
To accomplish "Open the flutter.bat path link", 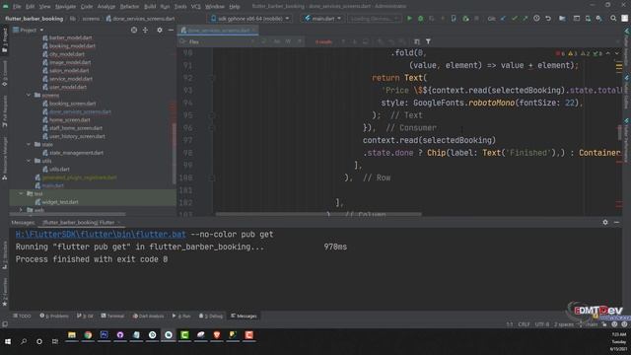I will tap(101, 235).
